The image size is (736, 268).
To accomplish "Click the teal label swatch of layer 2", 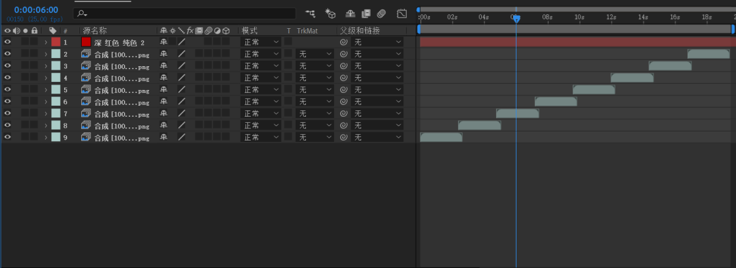I will pyautogui.click(x=56, y=54).
